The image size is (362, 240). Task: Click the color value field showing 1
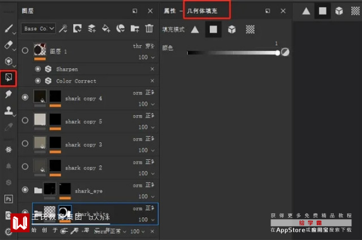(276, 43)
